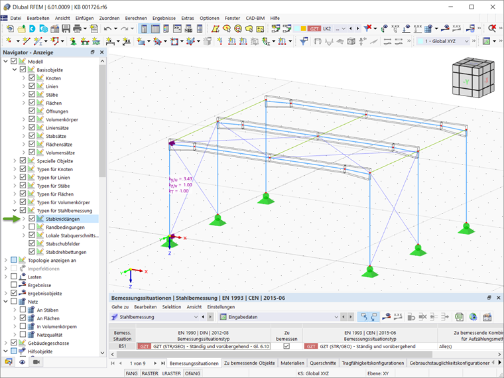Viewport: 504px width, 378px height.
Task: Collapse the Basisobjekte node
Action: pyautogui.click(x=15, y=70)
